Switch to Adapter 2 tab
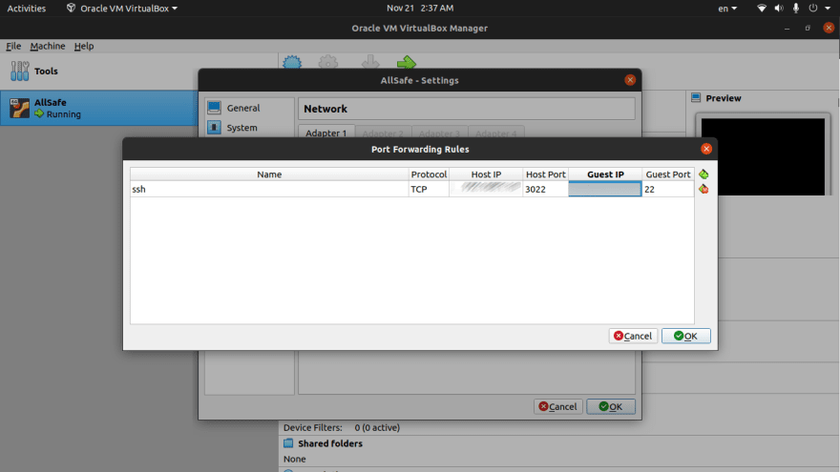840x472 pixels. point(383,133)
